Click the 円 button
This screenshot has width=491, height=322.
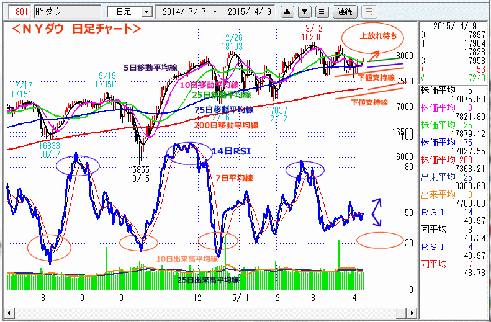coord(369,12)
